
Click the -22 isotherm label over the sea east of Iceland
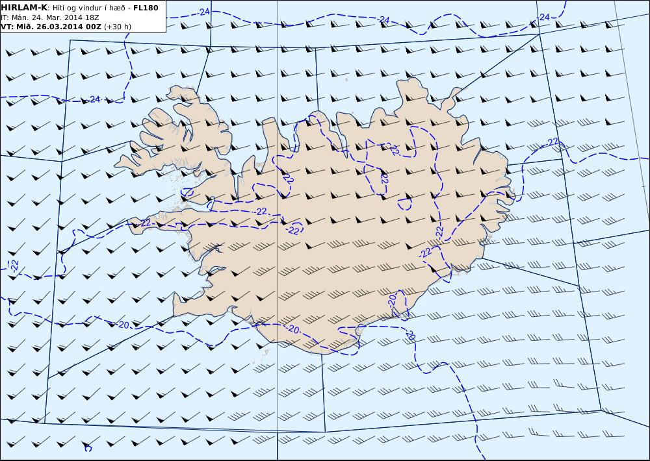pyautogui.click(x=552, y=142)
